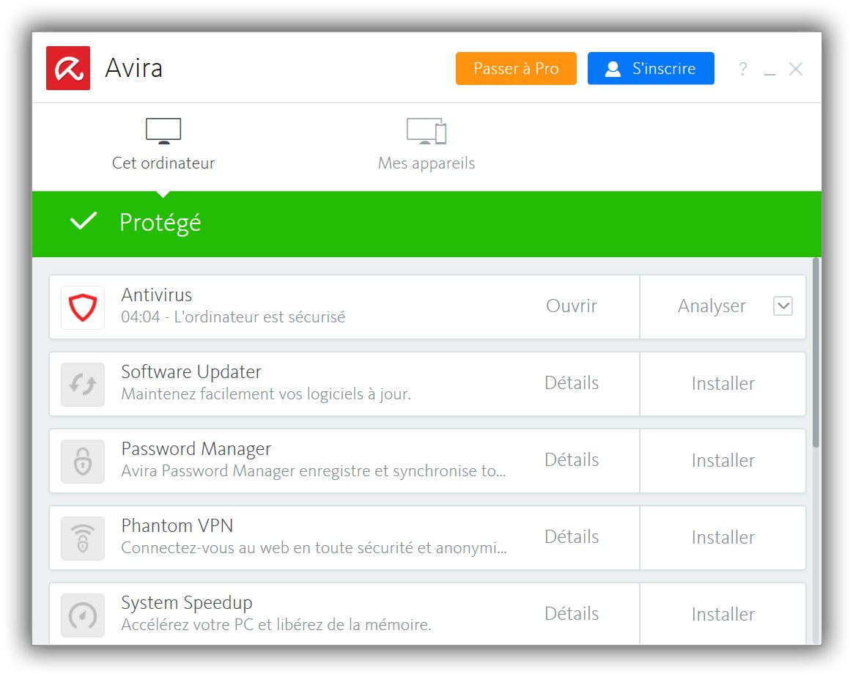853x677 pixels.
Task: Click the Software Updater arrows icon
Action: coord(83,385)
